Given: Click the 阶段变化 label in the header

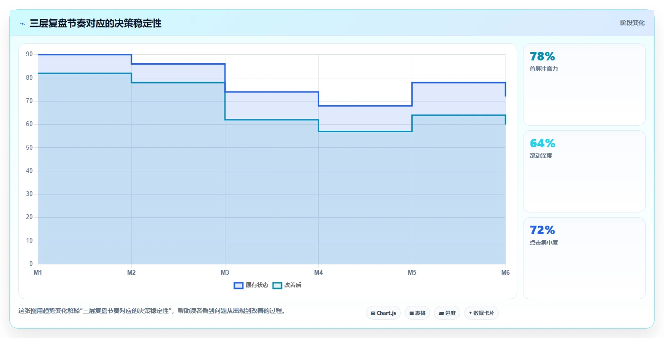Looking at the screenshot, I should point(632,23).
